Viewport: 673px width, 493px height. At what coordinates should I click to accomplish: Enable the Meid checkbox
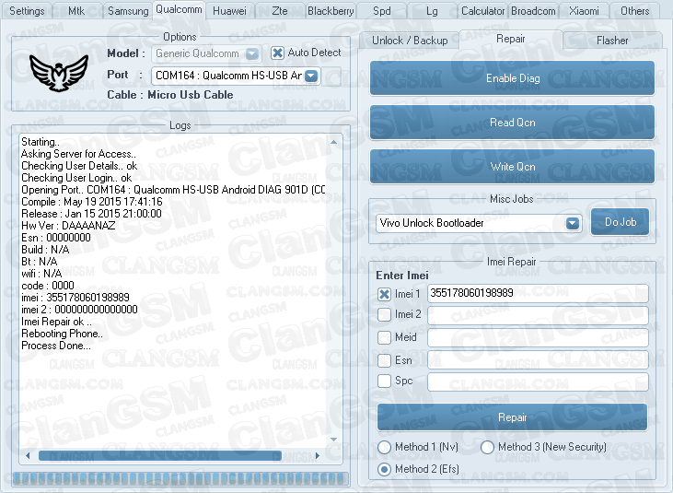click(x=384, y=337)
